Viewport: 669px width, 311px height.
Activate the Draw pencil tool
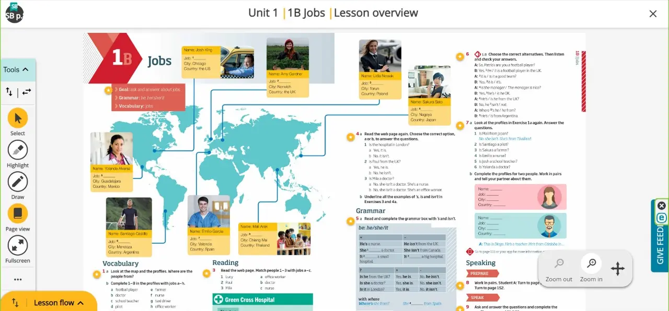[x=18, y=182]
